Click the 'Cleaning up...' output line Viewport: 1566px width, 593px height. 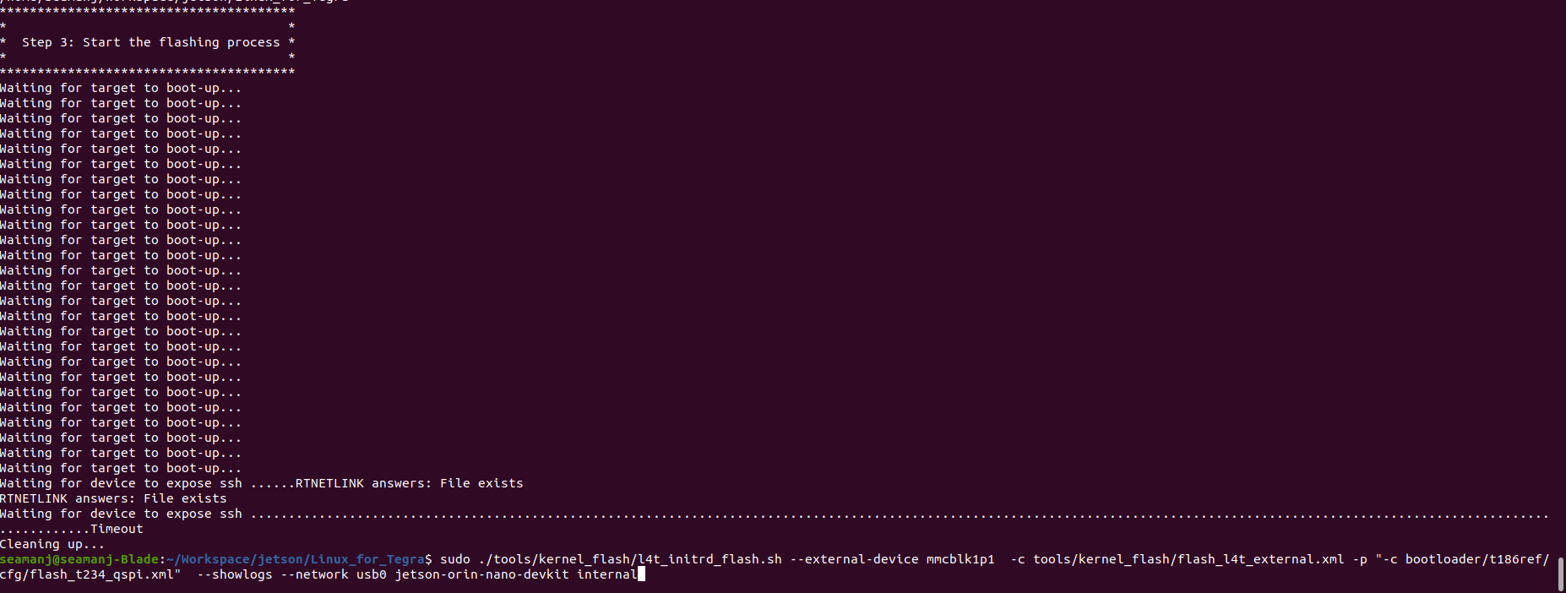[52, 544]
